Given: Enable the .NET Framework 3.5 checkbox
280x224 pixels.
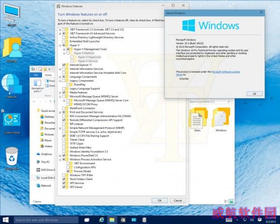Looking at the screenshot, I should (x=63, y=29).
